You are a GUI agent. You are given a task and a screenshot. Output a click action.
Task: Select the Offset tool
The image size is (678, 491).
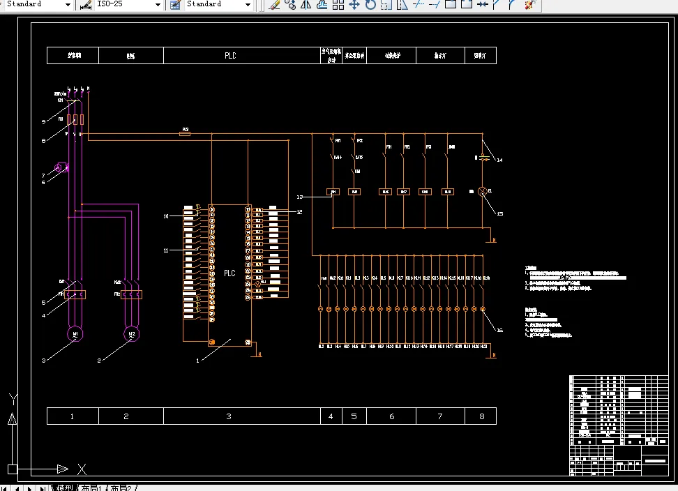(322, 5)
